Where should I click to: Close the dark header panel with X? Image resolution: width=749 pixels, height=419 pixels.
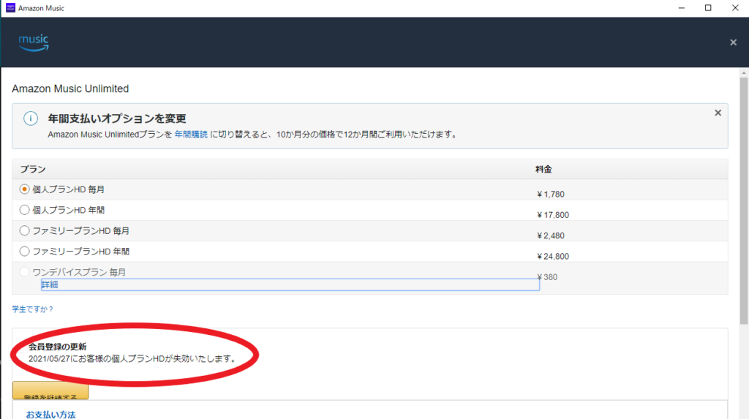pos(733,42)
